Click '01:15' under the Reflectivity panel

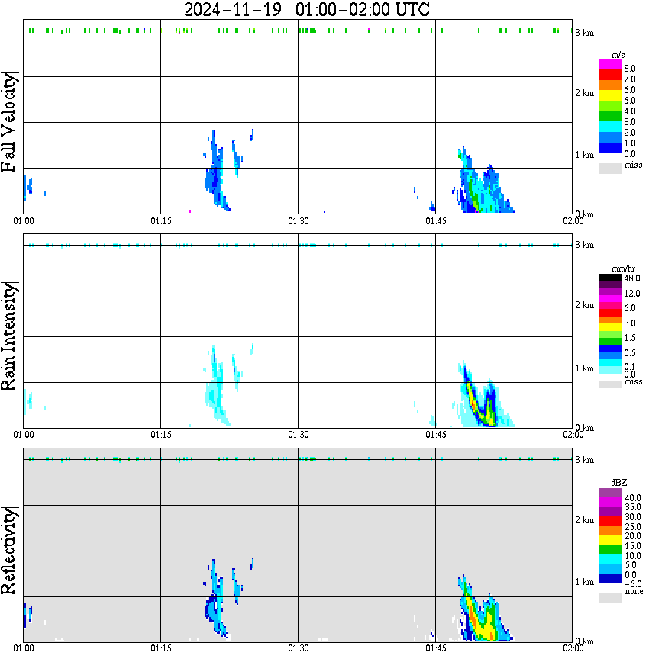(161, 648)
